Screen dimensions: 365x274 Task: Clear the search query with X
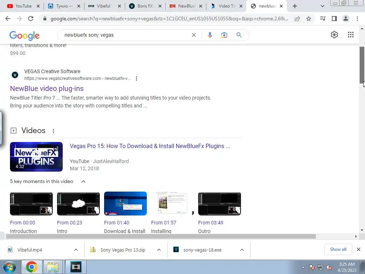[194, 35]
